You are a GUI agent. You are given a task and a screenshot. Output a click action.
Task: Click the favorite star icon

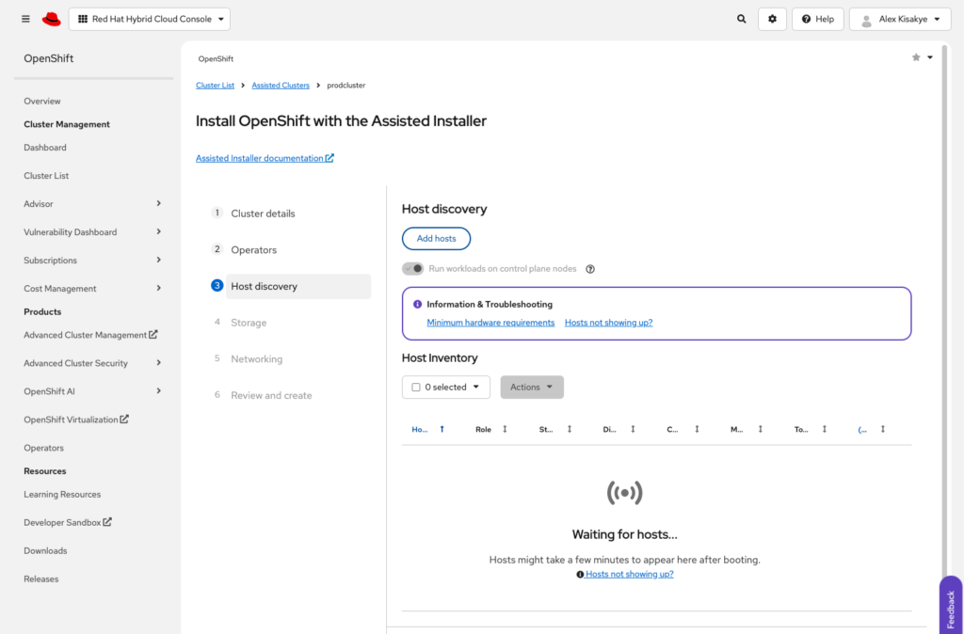click(916, 57)
